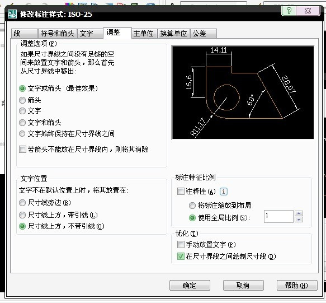Switch to the 文字 tab
Image resolution: width=326 pixels, height=303 pixels.
click(90, 34)
